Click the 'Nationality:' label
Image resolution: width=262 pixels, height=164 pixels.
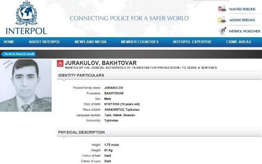pos(94,121)
